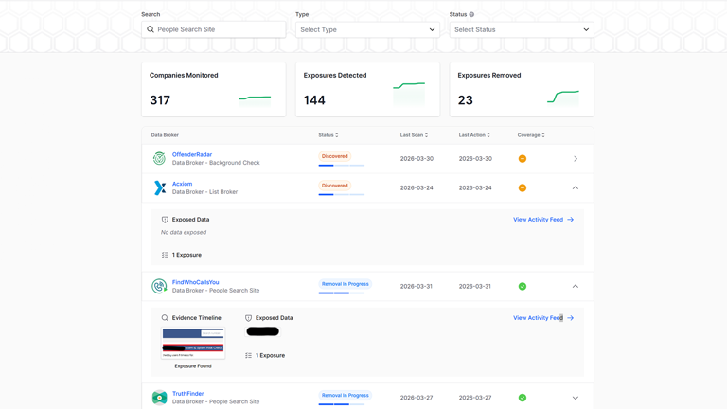Open the OffenderRadar row arrow

coord(575,159)
